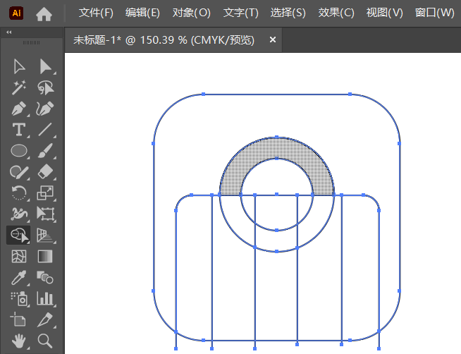The image size is (461, 354).
Task: Select the Blend tool
Action: pyautogui.click(x=45, y=278)
